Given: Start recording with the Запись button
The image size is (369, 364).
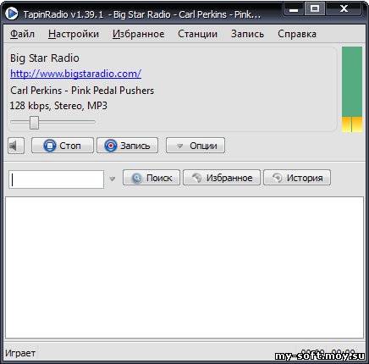Looking at the screenshot, I should pyautogui.click(x=127, y=146).
